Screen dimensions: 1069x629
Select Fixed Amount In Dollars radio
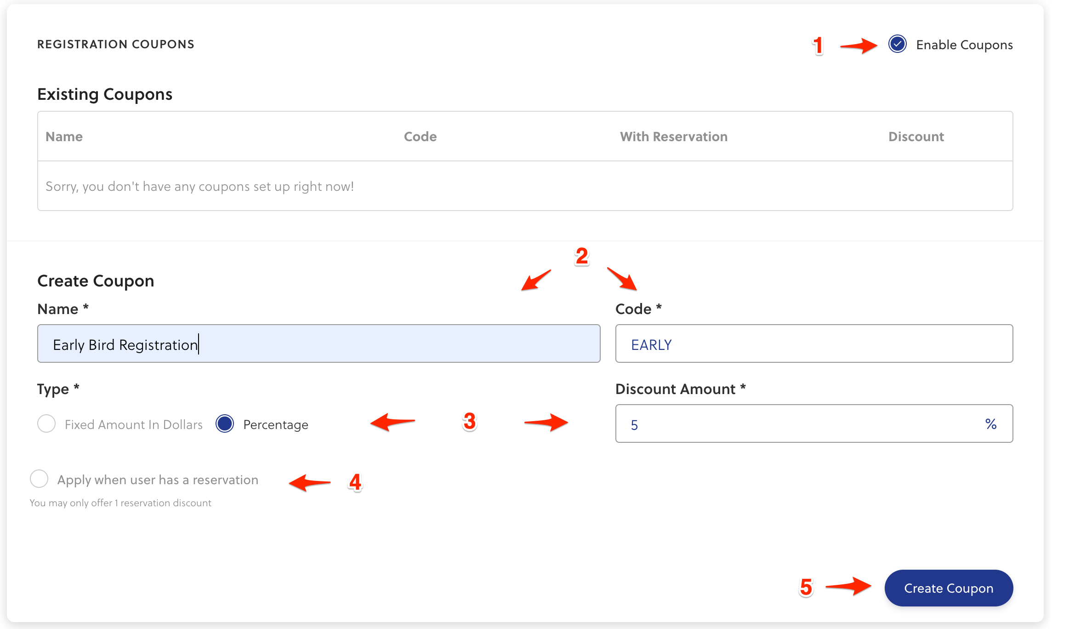click(x=46, y=423)
